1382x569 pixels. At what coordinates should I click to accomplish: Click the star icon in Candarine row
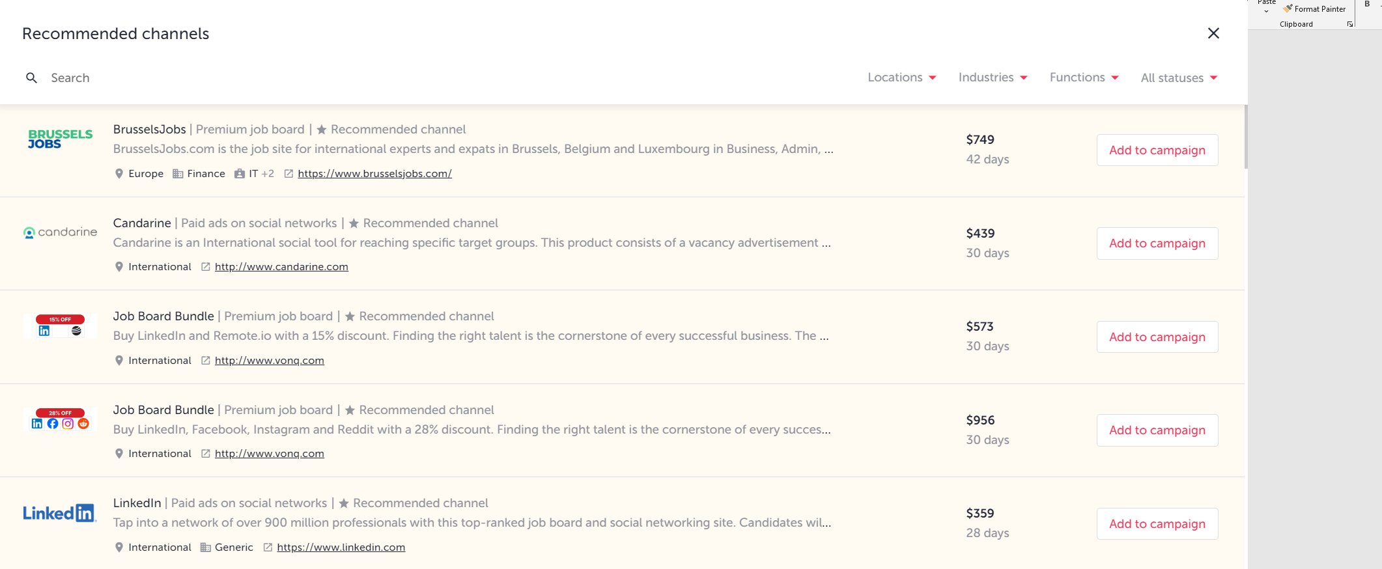coord(354,223)
